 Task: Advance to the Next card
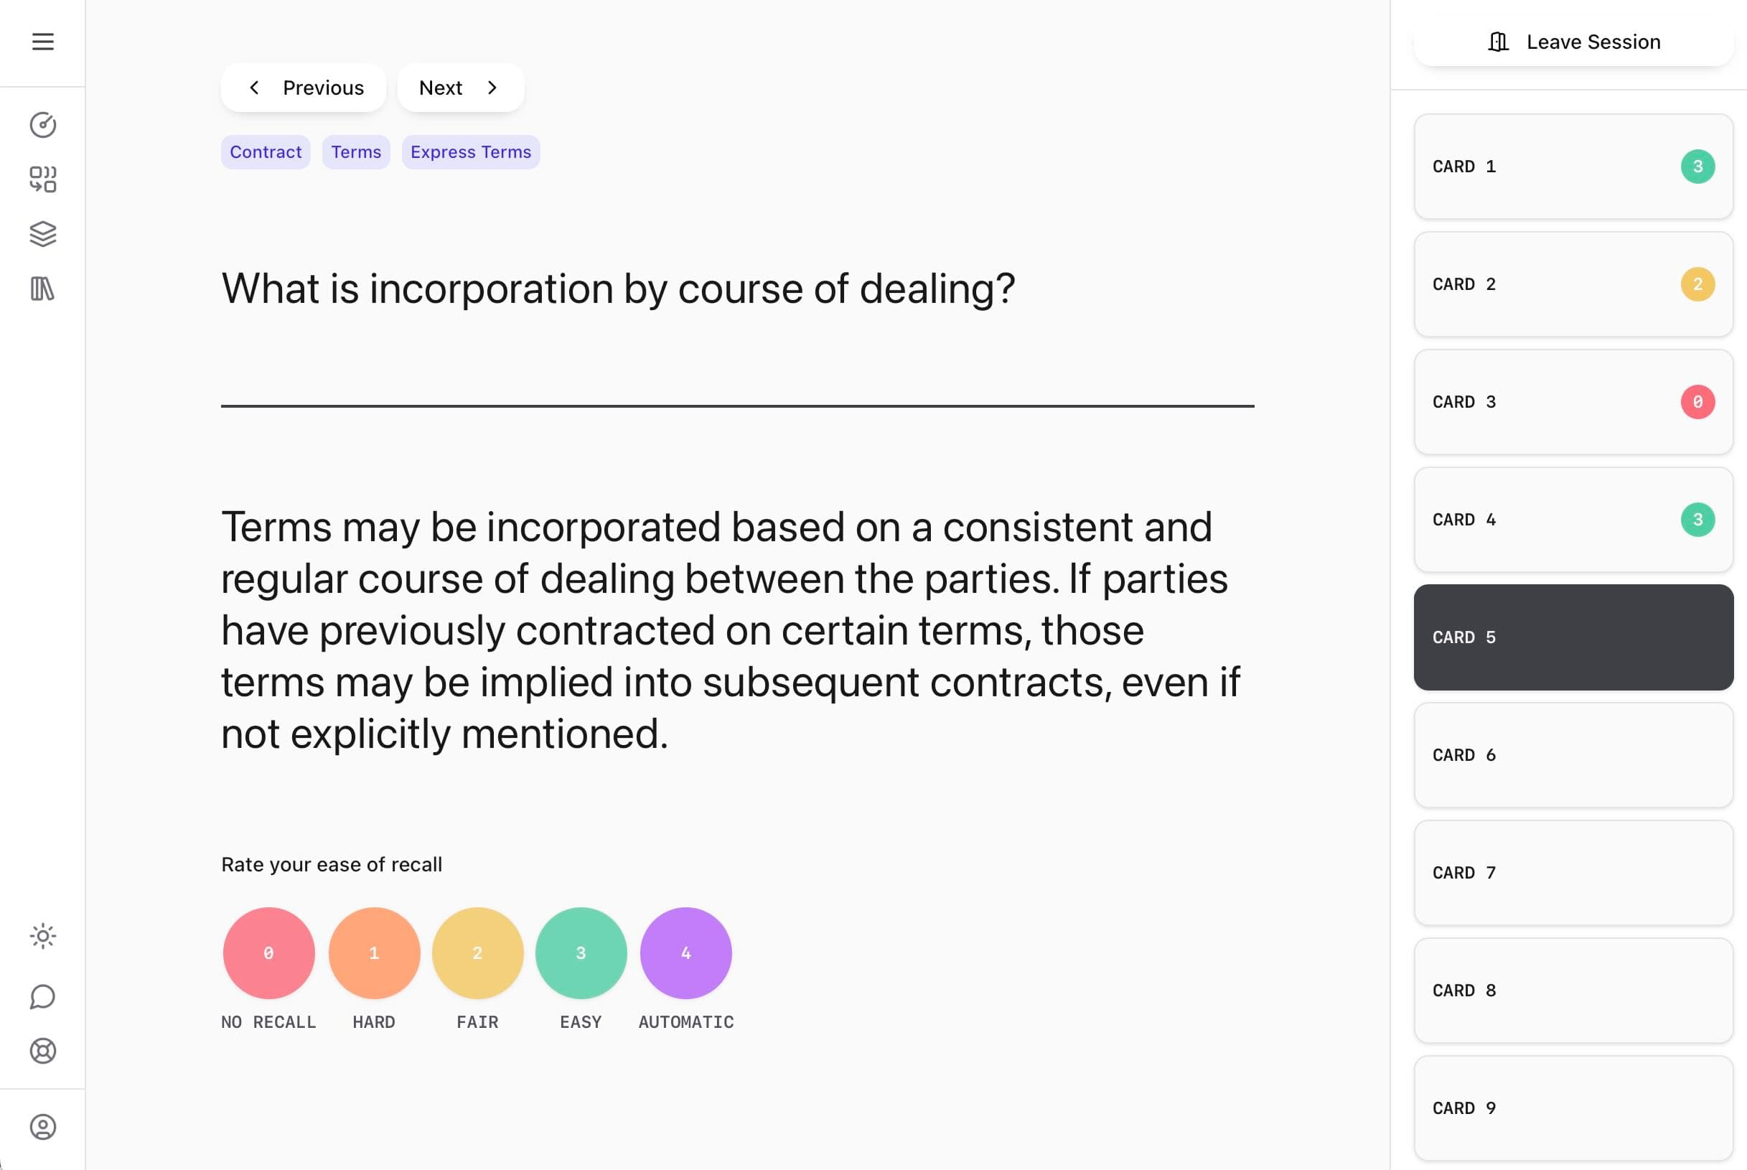460,88
